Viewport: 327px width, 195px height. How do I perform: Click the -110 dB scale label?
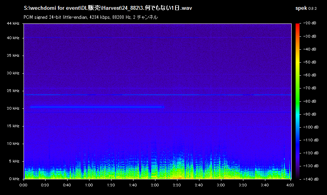[x=311, y=140]
